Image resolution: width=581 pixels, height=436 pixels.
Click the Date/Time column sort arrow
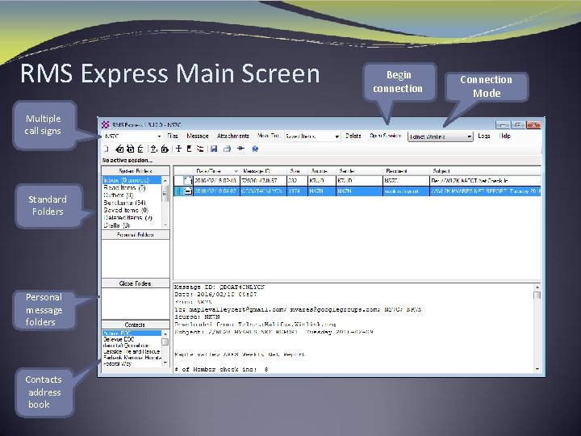[x=236, y=171]
